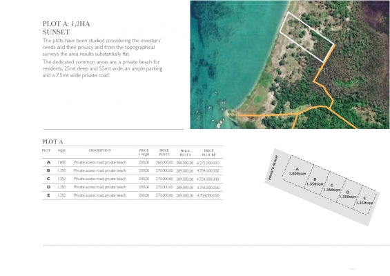Select table row for plot D

(x=133, y=187)
